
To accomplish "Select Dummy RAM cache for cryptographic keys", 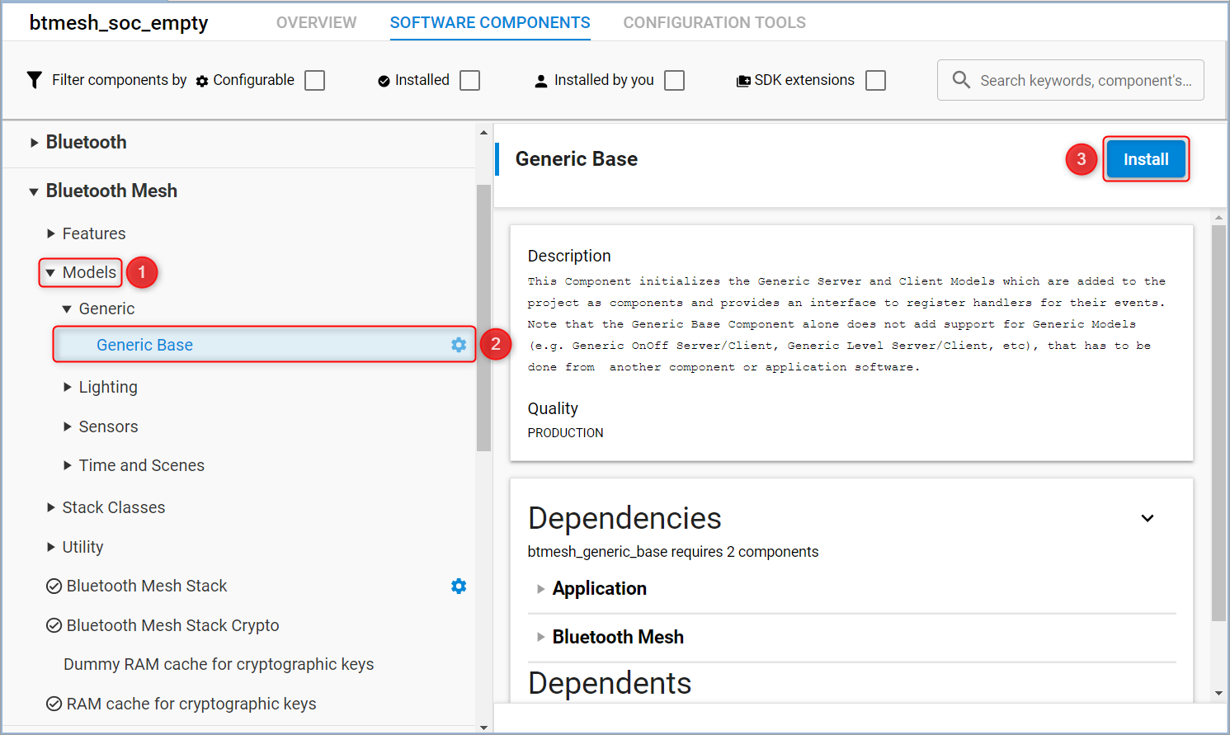I will pos(218,665).
